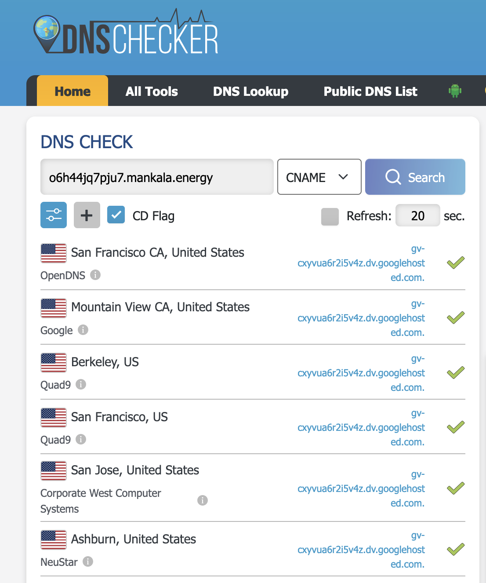Open the All Tools menu
486x583 pixels.
click(152, 91)
